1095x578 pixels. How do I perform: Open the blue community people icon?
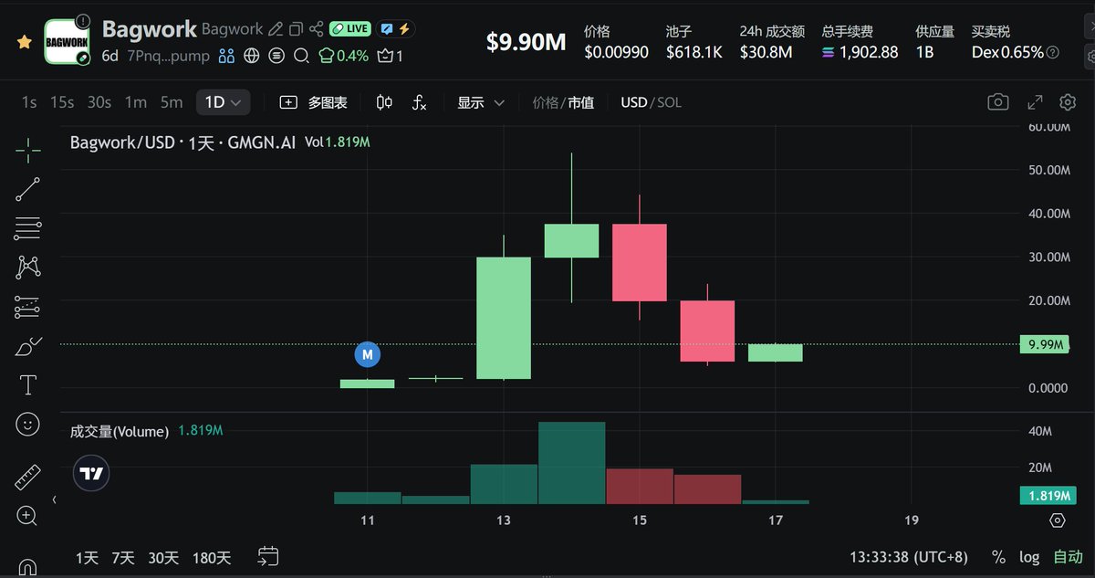coord(226,56)
